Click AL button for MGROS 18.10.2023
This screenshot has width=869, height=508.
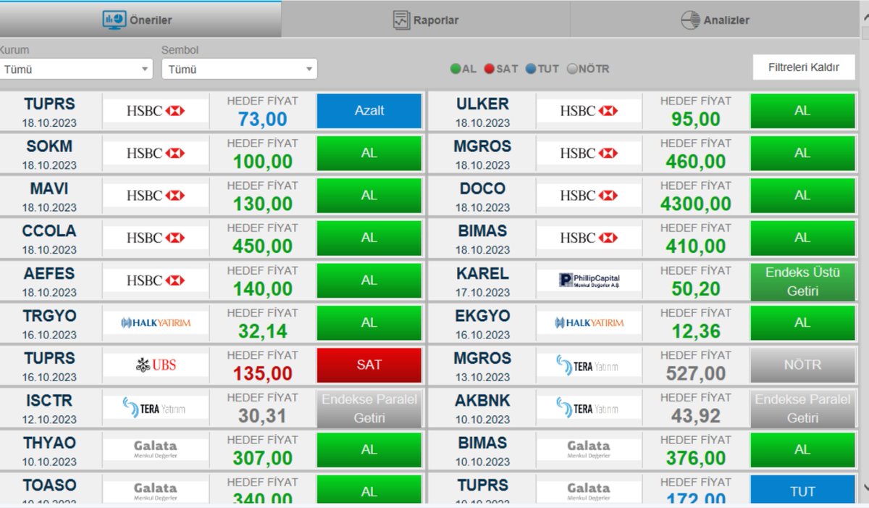(802, 153)
